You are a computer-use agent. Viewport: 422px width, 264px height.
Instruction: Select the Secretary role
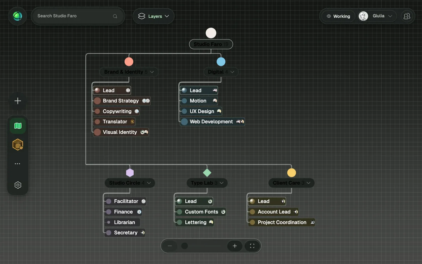click(x=125, y=233)
